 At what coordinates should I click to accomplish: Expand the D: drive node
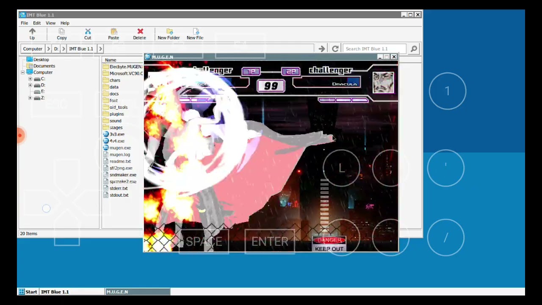pos(30,85)
